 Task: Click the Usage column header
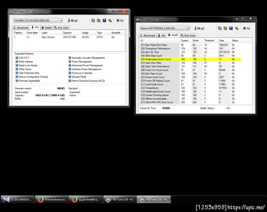85,32
